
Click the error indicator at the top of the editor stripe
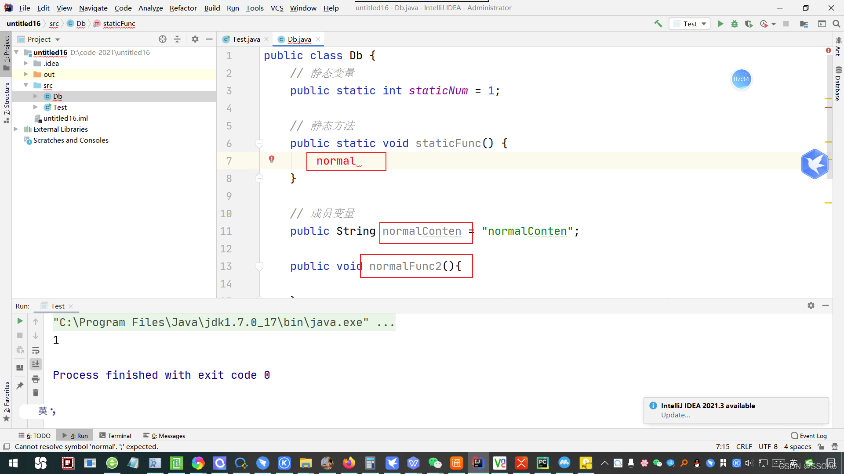[x=828, y=51]
